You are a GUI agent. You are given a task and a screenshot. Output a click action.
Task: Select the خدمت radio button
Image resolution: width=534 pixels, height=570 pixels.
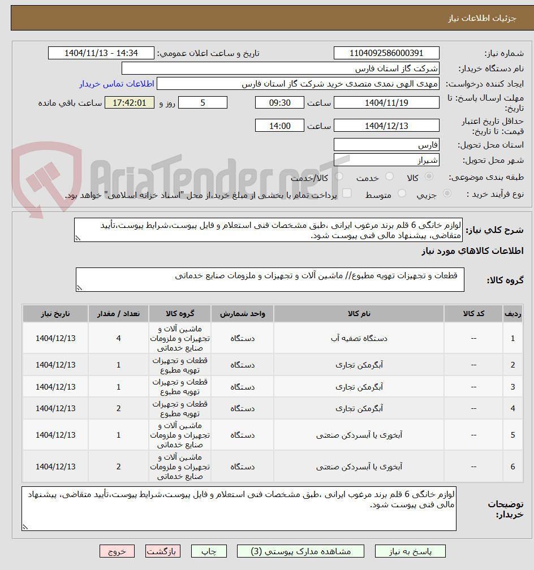[389, 176]
